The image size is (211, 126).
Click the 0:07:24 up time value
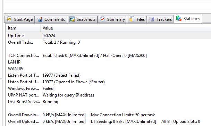(x=49, y=36)
